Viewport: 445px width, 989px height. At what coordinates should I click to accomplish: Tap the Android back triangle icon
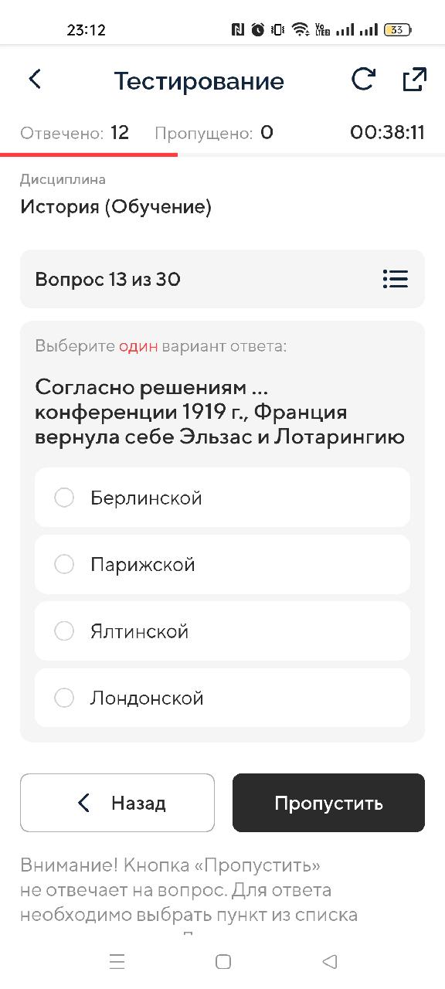click(330, 961)
